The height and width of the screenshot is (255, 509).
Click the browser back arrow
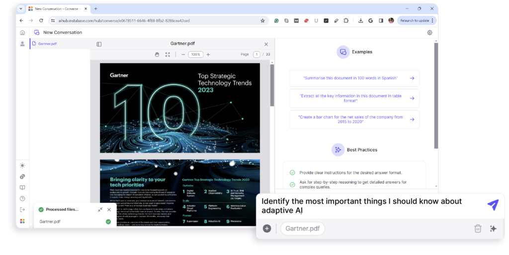click(21, 20)
